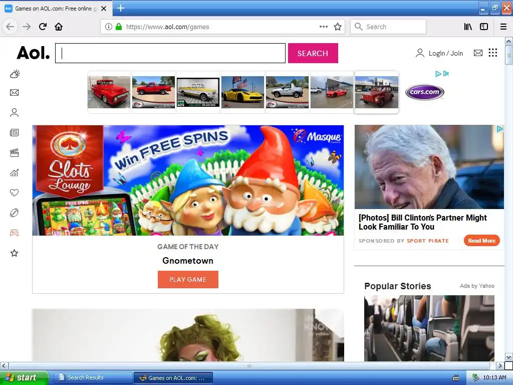
Task: Click the vertical scrollbar down arrow
Action: pyautogui.click(x=508, y=357)
